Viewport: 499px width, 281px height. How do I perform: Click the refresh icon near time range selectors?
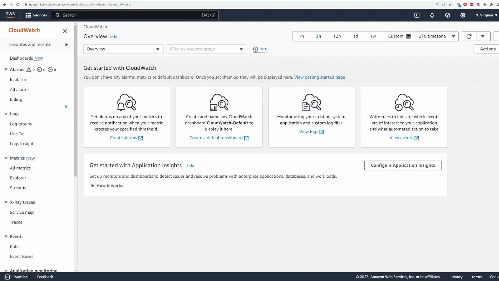[469, 36]
